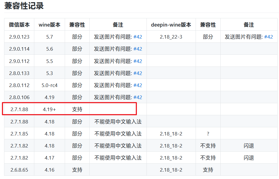Click wine version 4.17 cell
The height and width of the screenshot is (179, 279).
coord(49,158)
